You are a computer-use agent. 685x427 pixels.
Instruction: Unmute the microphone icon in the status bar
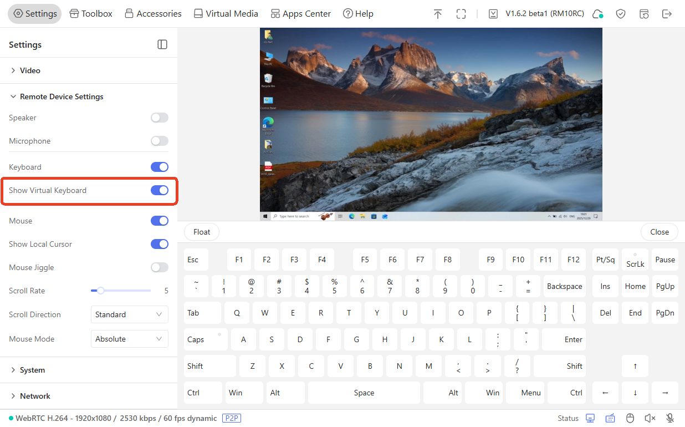click(669, 418)
